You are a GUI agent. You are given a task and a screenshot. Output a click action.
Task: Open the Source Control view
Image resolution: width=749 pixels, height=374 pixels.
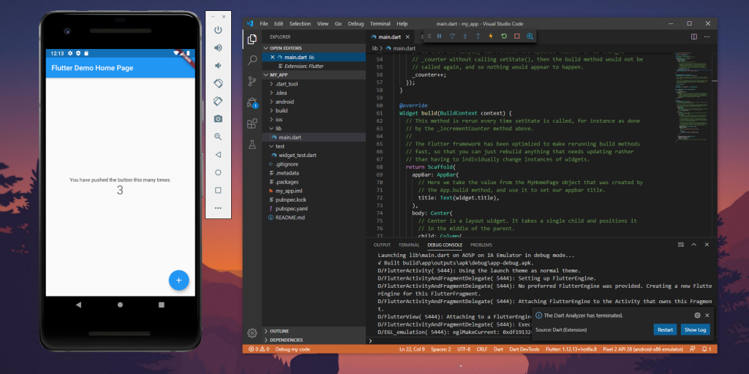point(252,81)
